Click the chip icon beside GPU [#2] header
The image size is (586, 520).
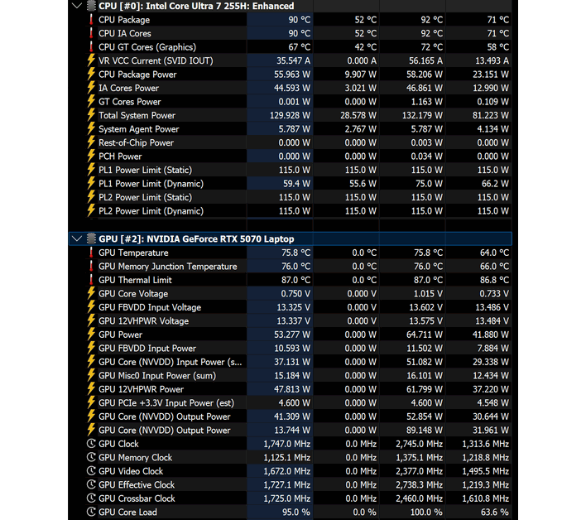coord(91,238)
